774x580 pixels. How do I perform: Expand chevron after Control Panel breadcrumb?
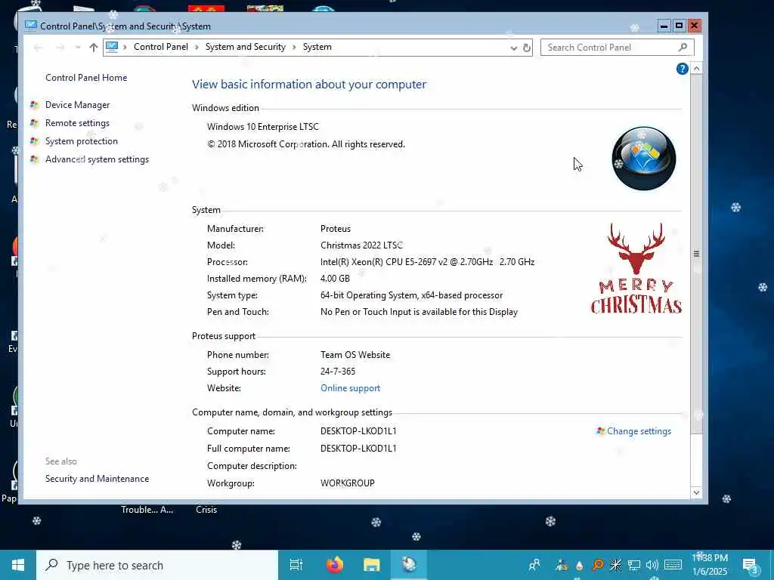[197, 48]
